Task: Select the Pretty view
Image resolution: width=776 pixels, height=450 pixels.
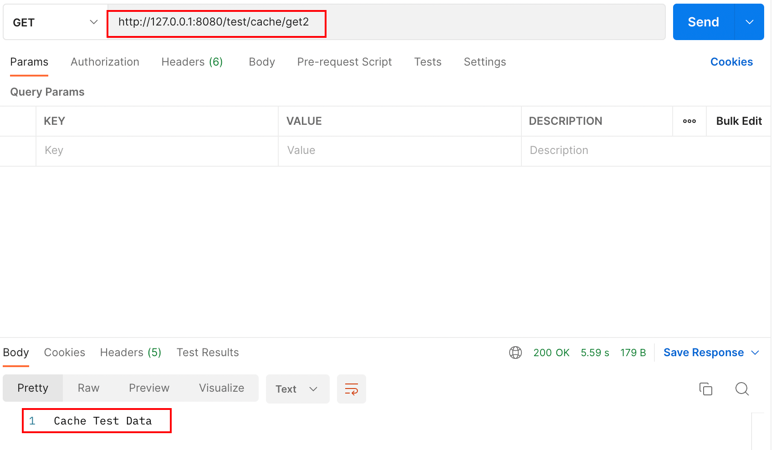Action: tap(33, 388)
